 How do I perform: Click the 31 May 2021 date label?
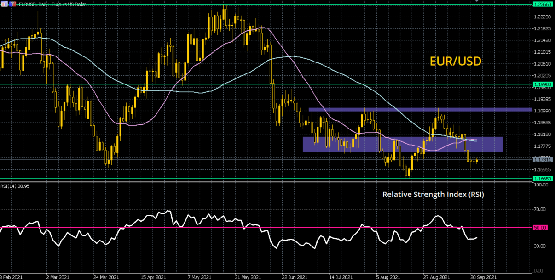coord(249,277)
